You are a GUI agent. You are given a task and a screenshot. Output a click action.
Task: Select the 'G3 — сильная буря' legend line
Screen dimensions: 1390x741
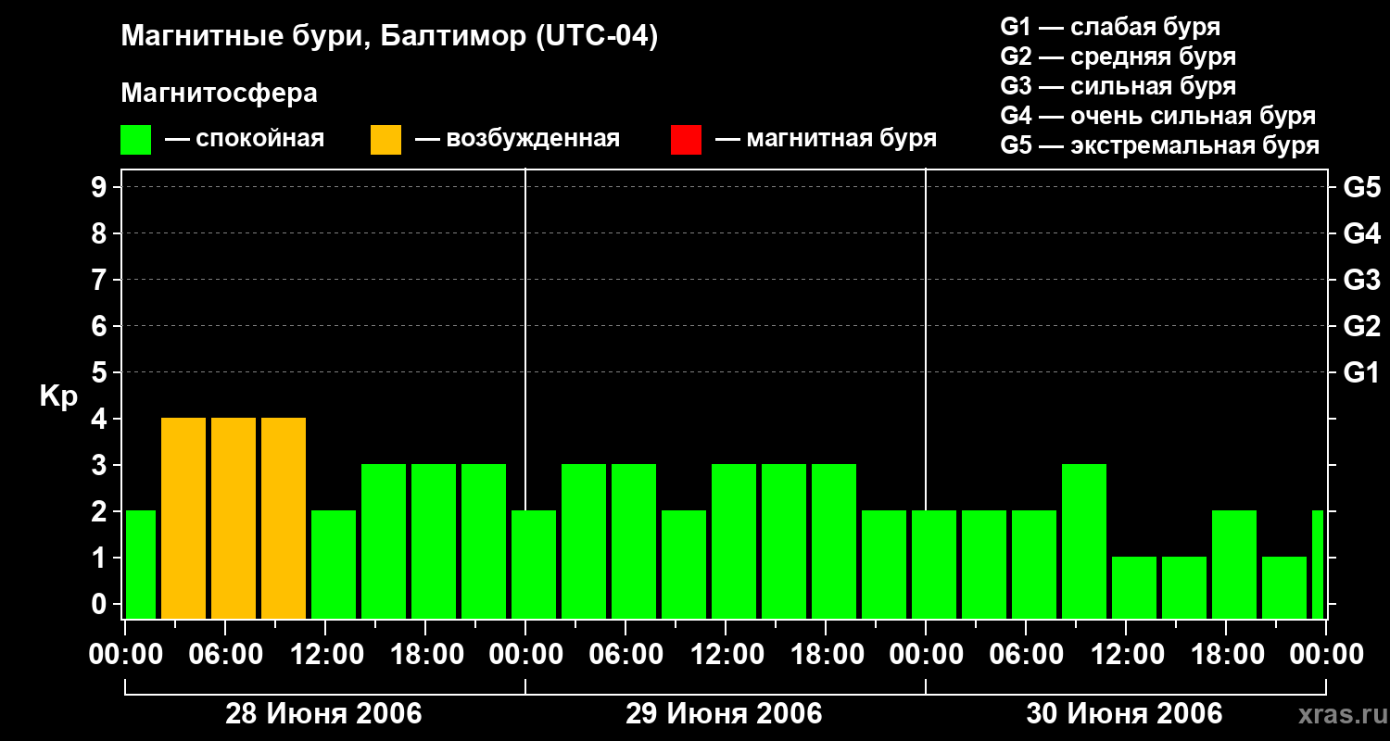1118,86
